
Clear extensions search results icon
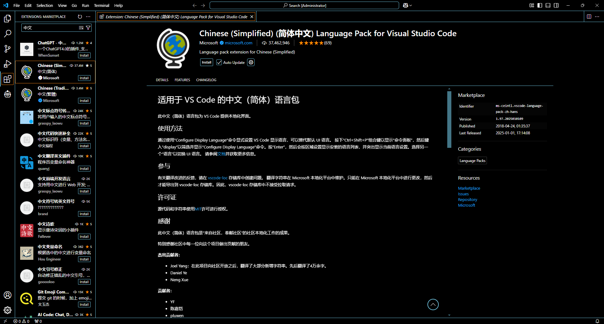pos(81,28)
